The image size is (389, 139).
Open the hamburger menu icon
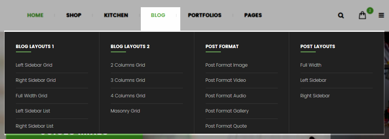pyautogui.click(x=381, y=16)
